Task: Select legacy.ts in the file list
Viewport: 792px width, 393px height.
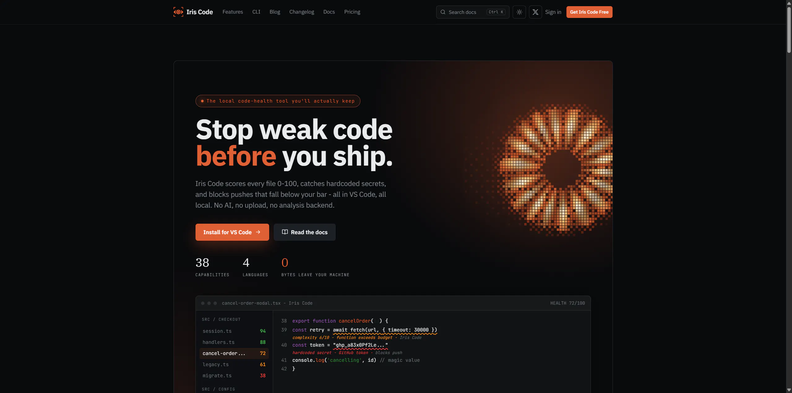Action: (234, 364)
